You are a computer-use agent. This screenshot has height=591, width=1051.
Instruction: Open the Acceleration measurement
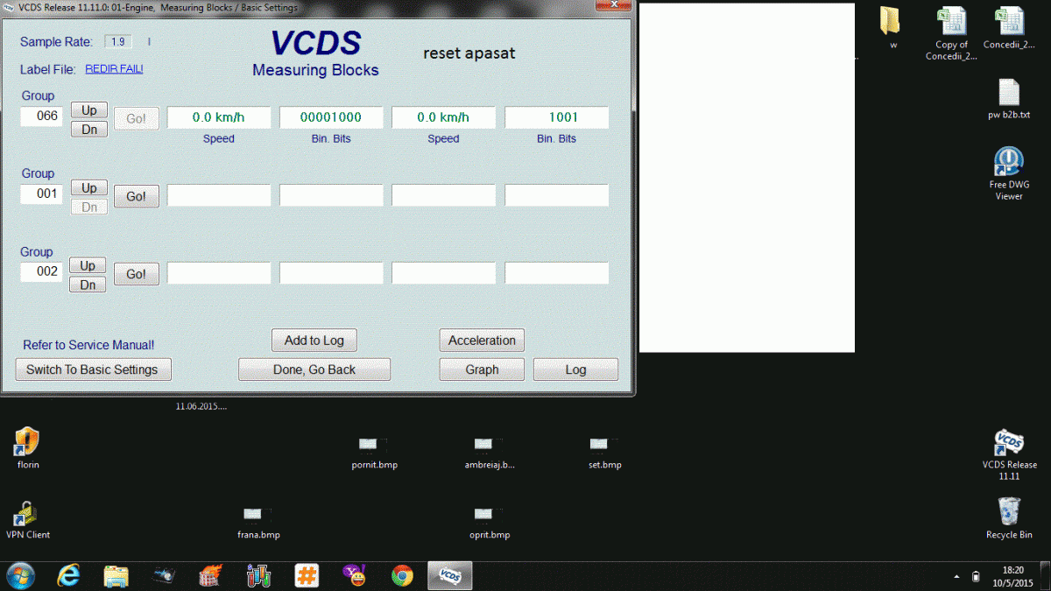[x=482, y=341]
